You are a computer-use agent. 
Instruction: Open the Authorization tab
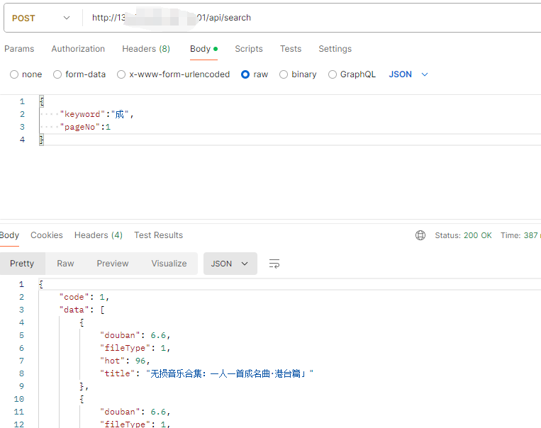pyautogui.click(x=78, y=49)
